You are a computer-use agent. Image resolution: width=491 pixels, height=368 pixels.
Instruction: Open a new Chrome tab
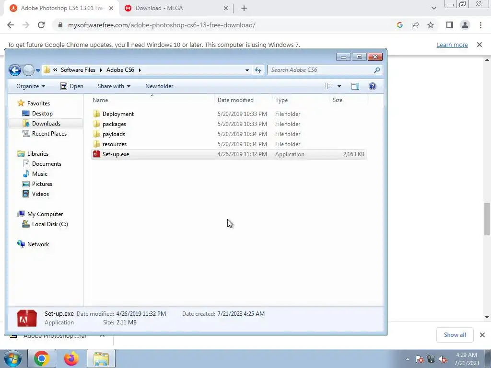(244, 9)
